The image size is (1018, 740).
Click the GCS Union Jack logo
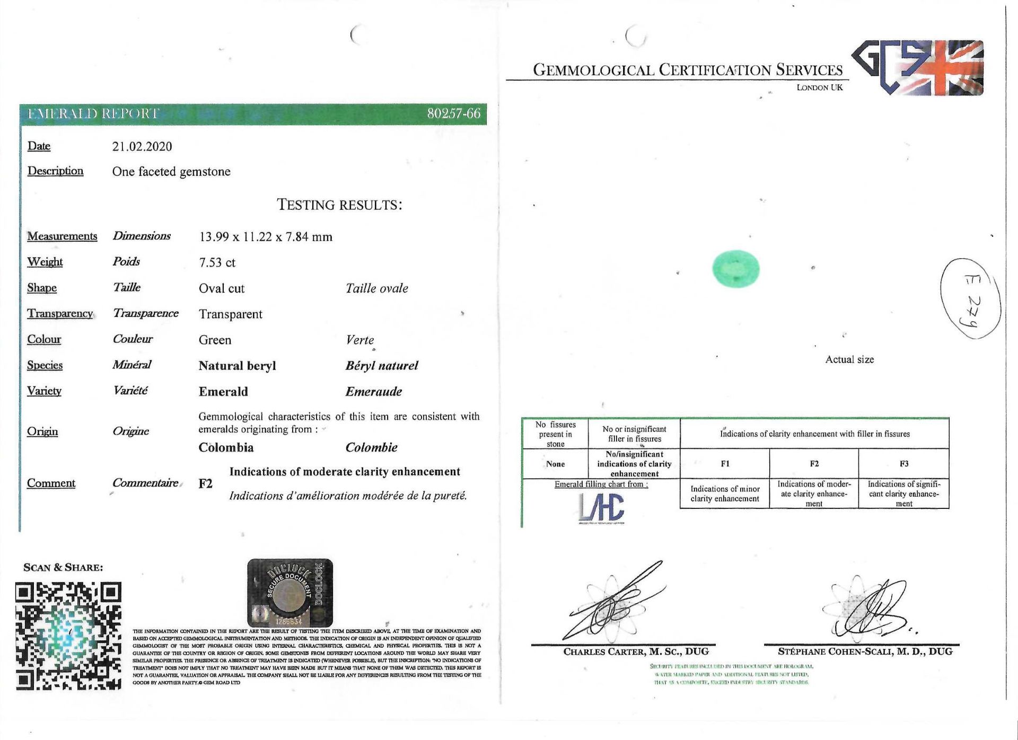point(918,67)
